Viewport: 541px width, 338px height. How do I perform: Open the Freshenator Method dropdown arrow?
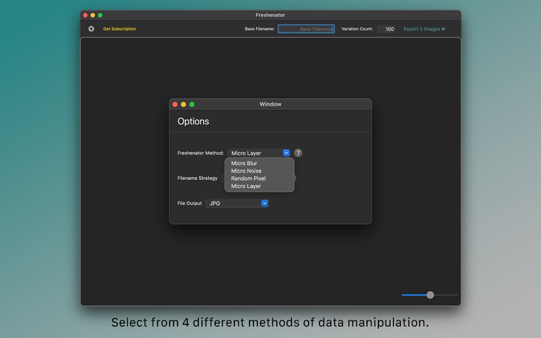click(x=286, y=153)
